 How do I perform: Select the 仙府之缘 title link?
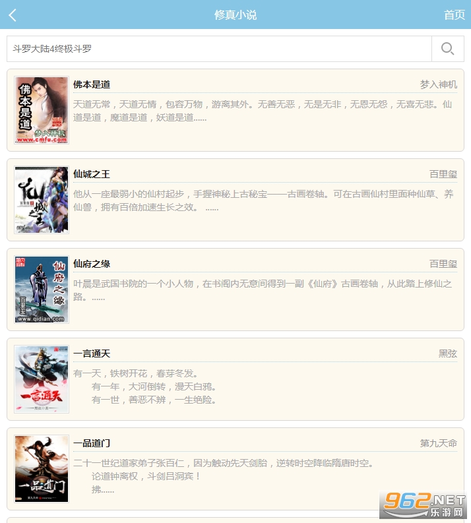(92, 264)
